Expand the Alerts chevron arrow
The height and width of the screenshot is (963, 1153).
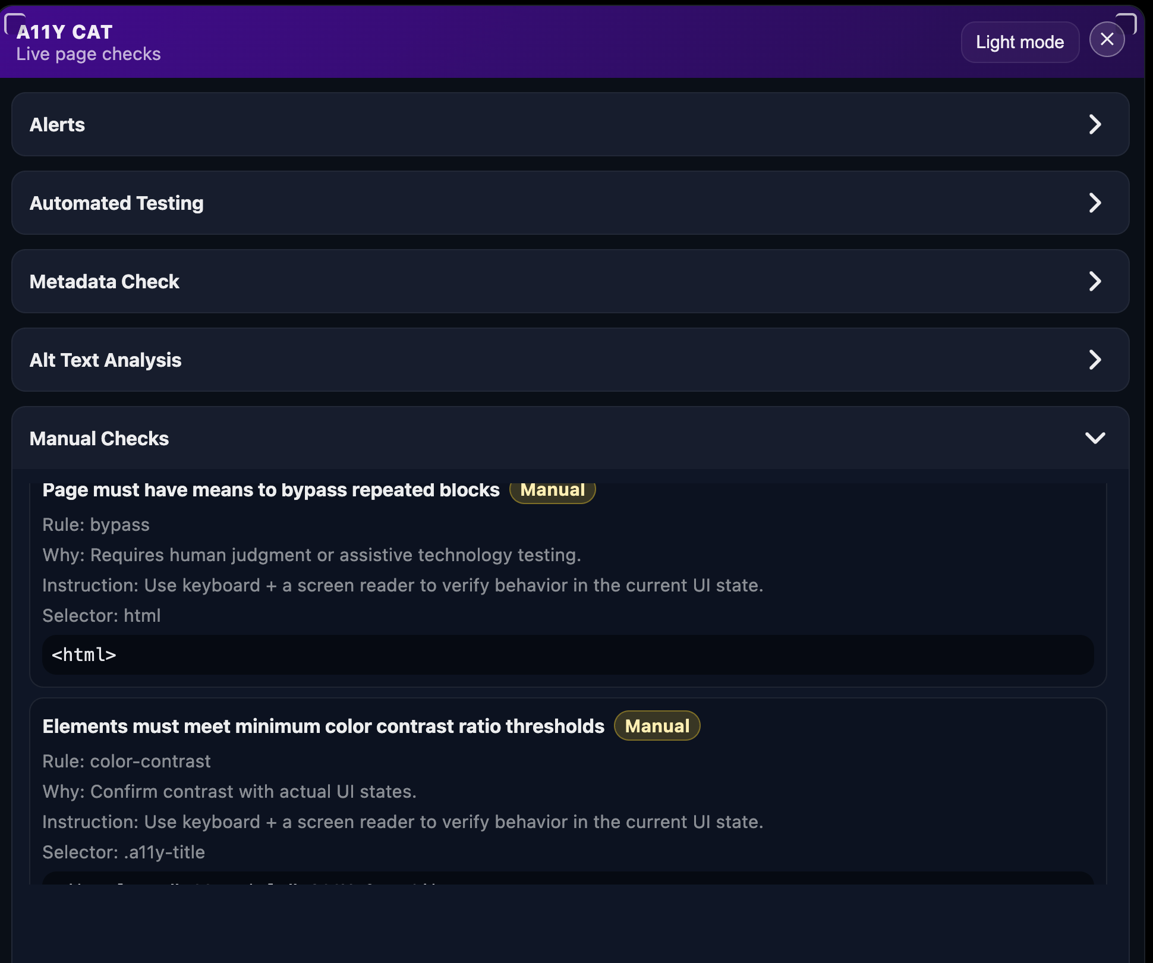tap(1095, 124)
